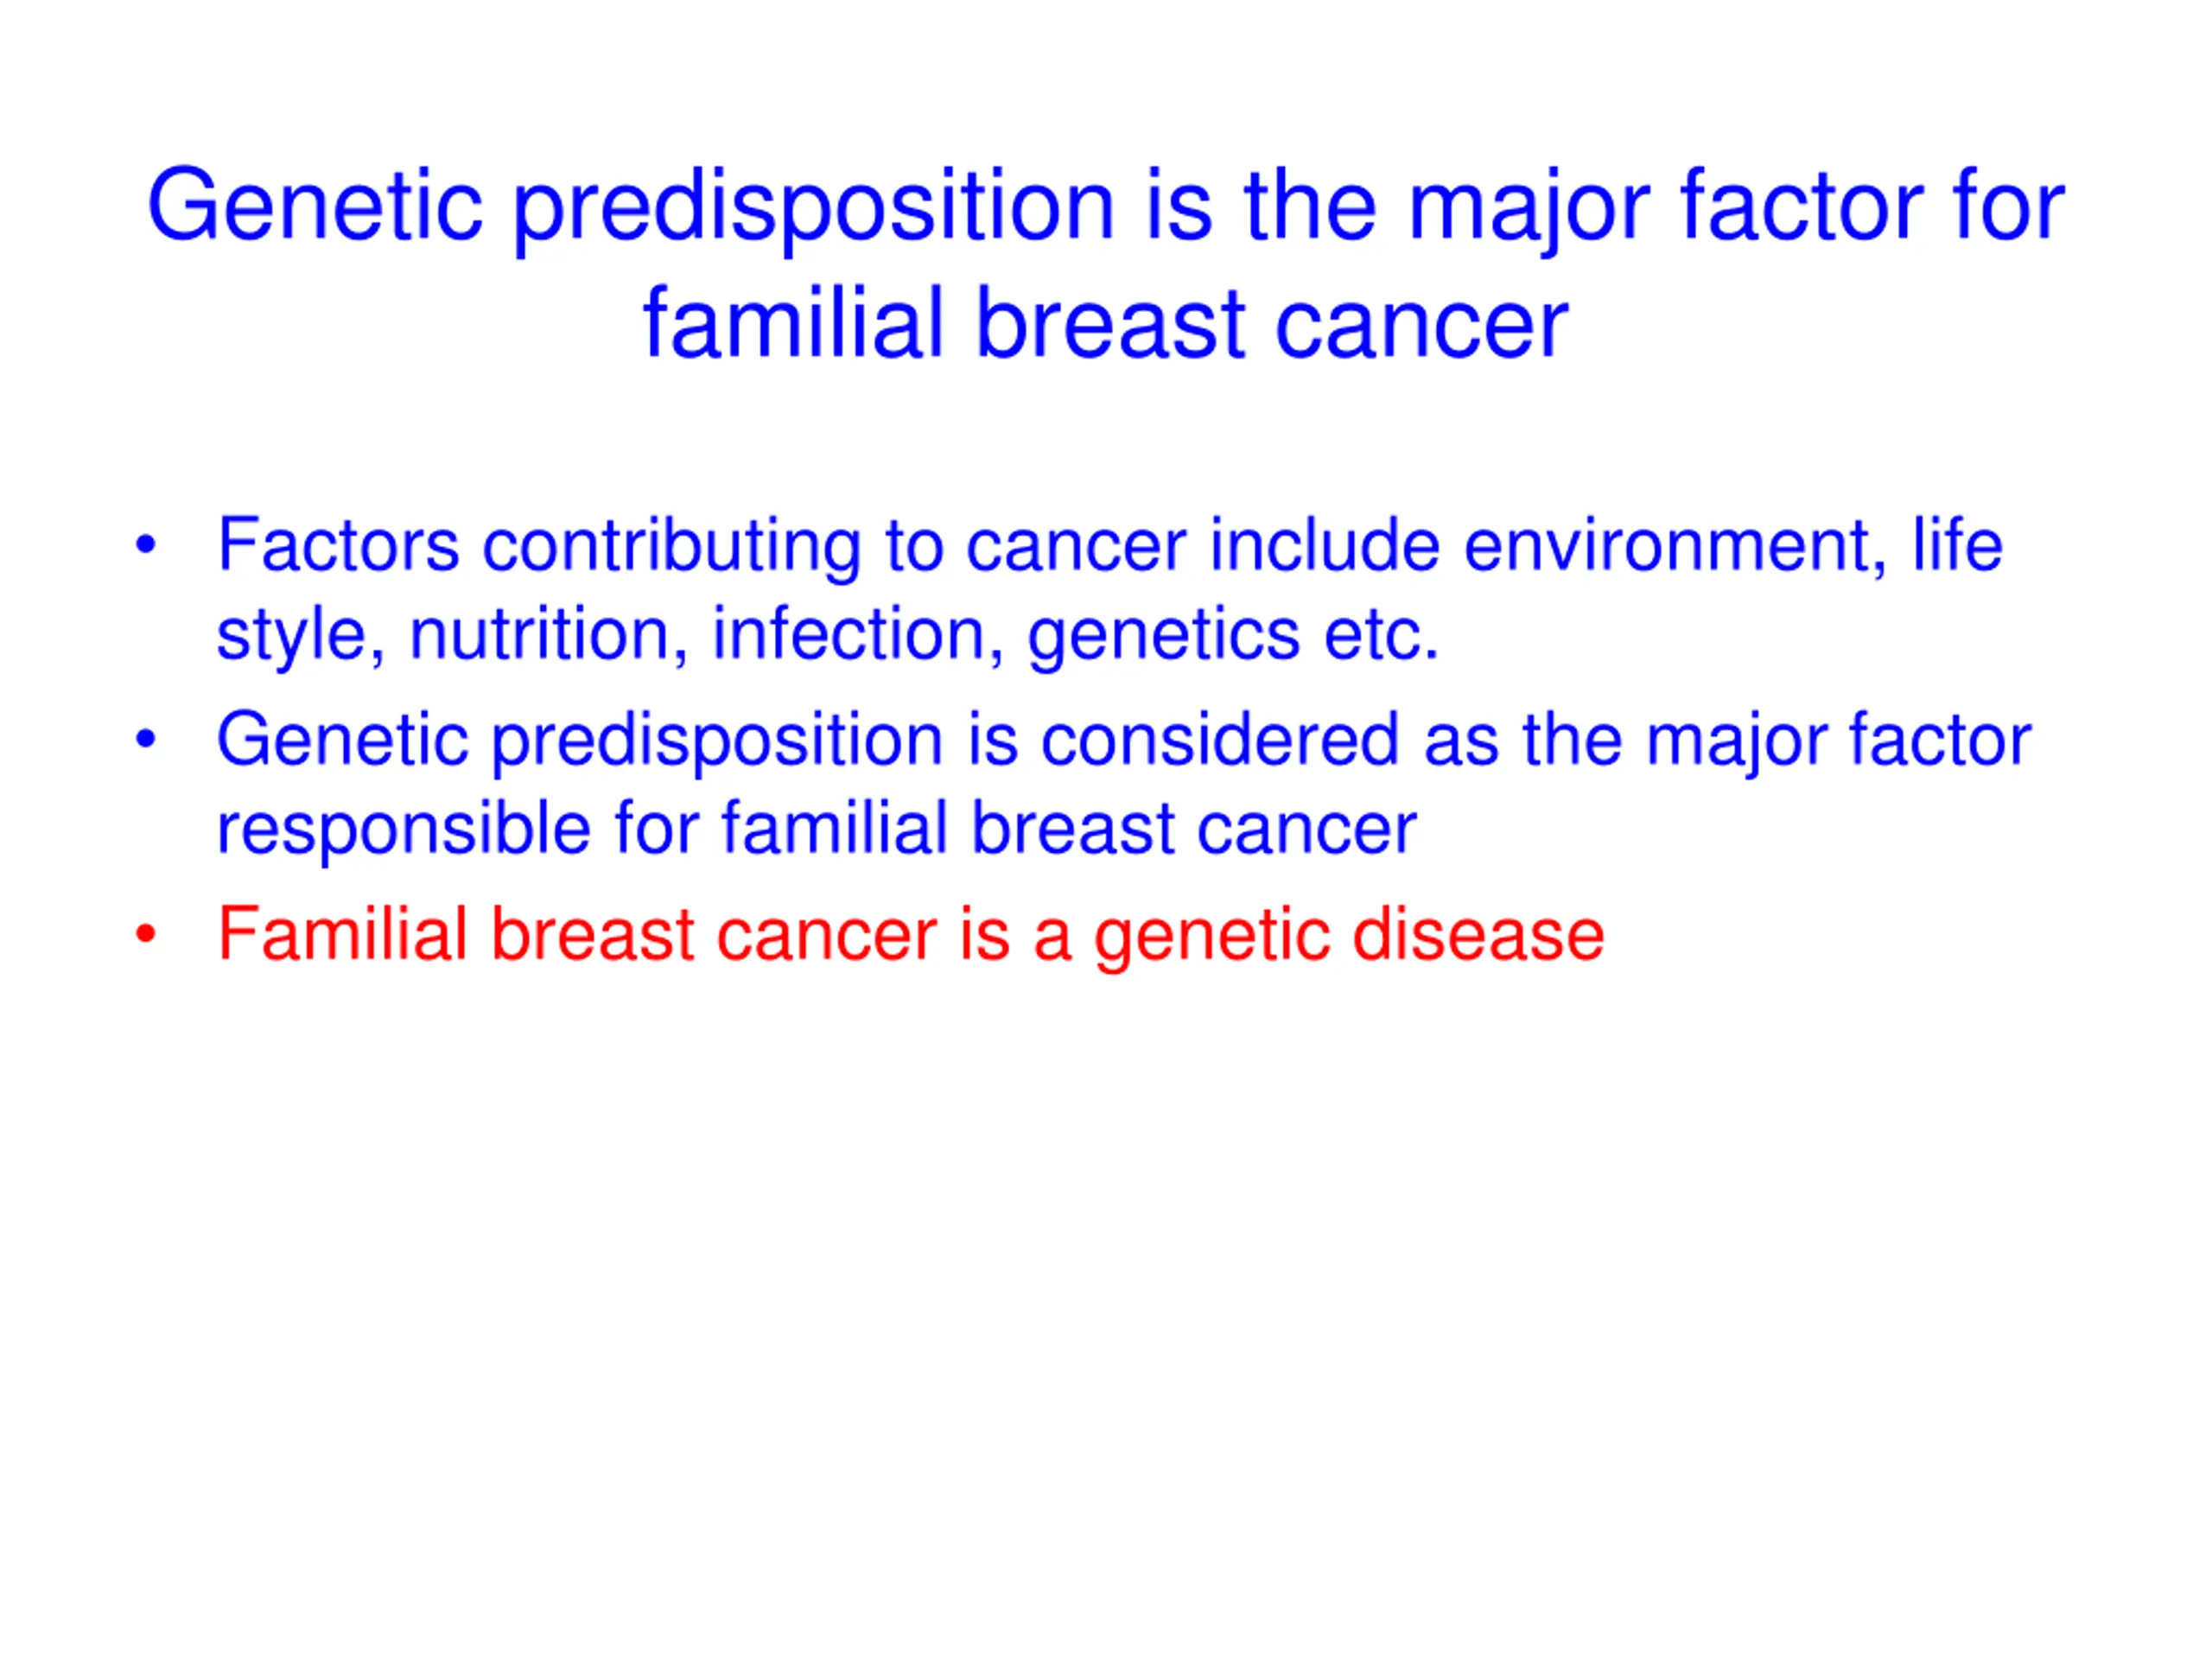
Task: Click the line 'Genetic predisposition is considered as'
Action: [x=1124, y=742]
